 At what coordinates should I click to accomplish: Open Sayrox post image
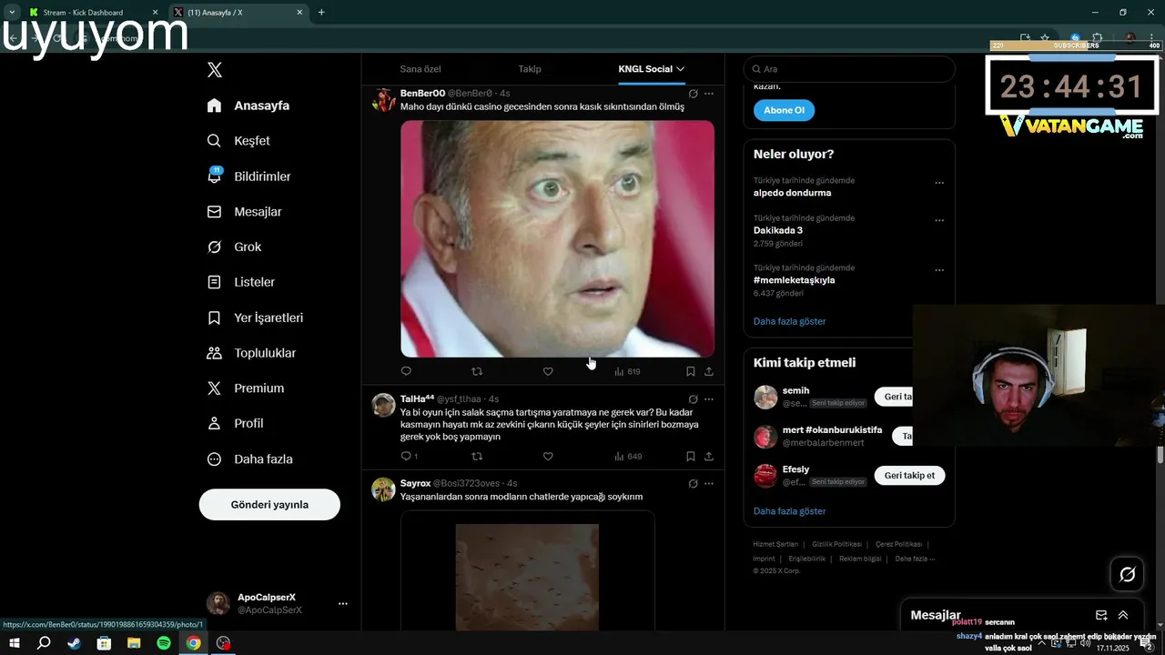(x=527, y=578)
